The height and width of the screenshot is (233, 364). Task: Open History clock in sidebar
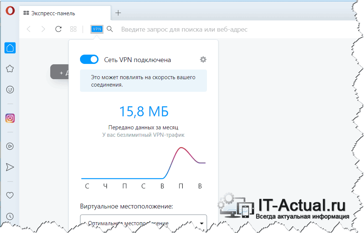(x=10, y=216)
